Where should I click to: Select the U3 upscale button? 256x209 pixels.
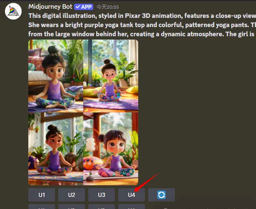pos(102,195)
